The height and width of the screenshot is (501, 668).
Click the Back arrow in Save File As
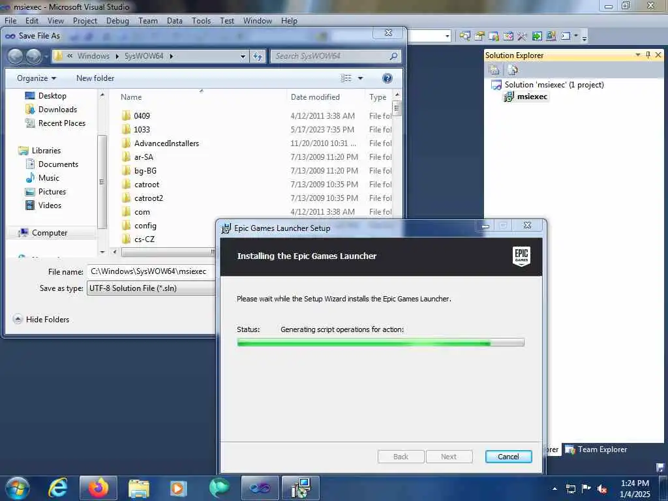(x=16, y=56)
